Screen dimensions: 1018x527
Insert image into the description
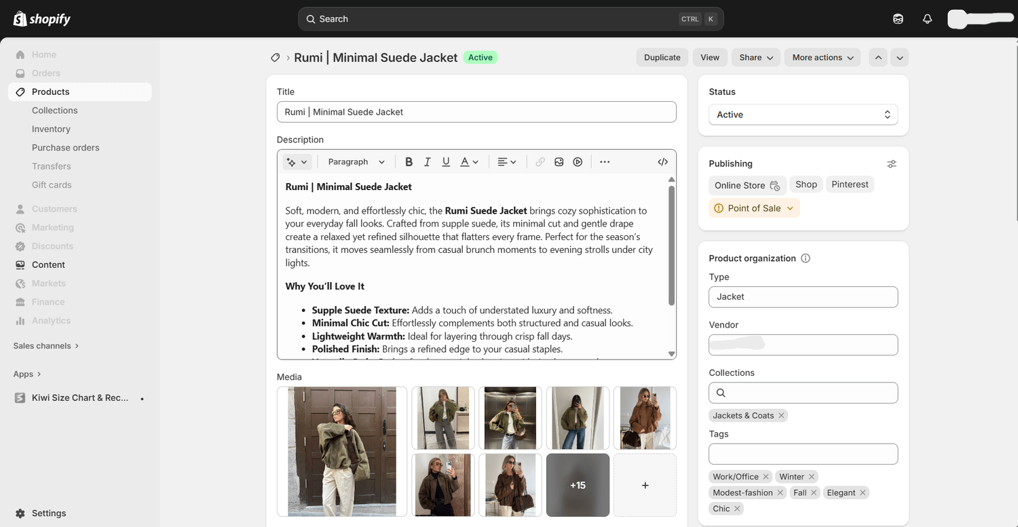(559, 162)
